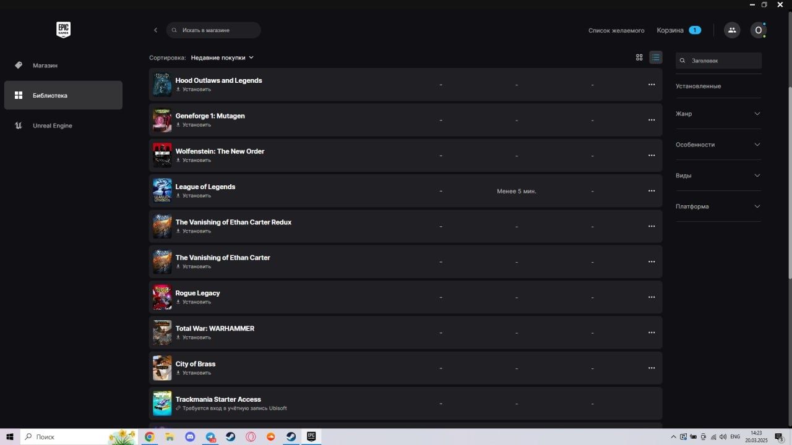Click the ENG language indicator
Screen dimensions: 792x445
tap(735, 437)
